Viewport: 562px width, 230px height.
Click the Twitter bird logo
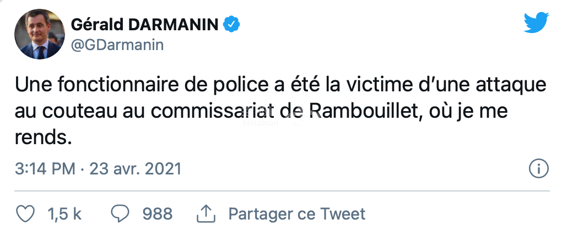coord(537,23)
